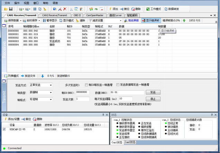Click the 每次发送间隔 input field
This screenshot has width=220, height=153.
click(x=126, y=99)
